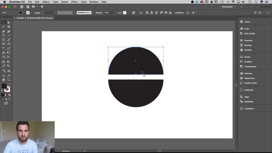Set paint mode to None

coord(9,95)
